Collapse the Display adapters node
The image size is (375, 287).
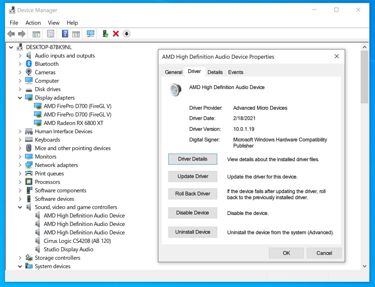20,98
